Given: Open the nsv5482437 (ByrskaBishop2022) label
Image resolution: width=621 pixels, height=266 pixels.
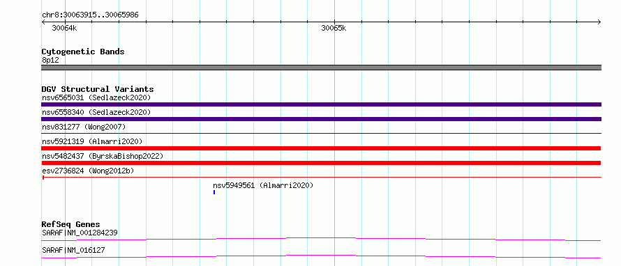Looking at the screenshot, I should [103, 156].
